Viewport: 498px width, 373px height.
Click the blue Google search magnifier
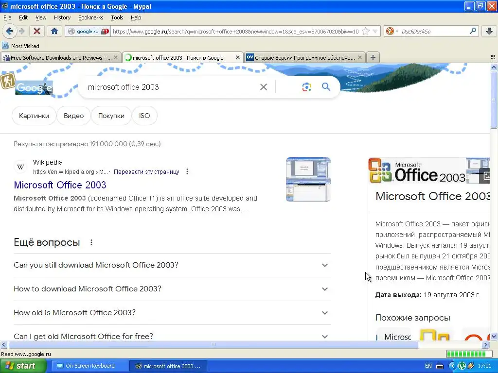[326, 86]
